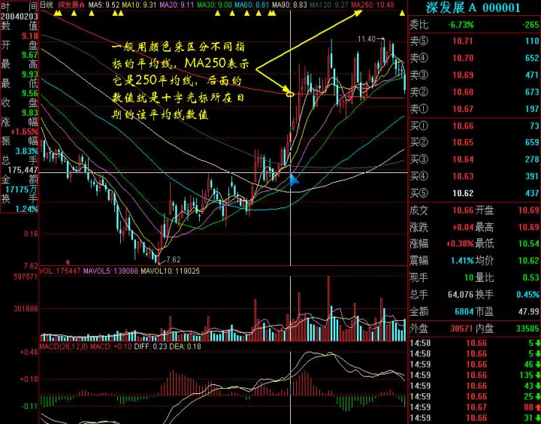
Task: Click the 买③ bid price 10.64
Action: pyautogui.click(x=463, y=159)
